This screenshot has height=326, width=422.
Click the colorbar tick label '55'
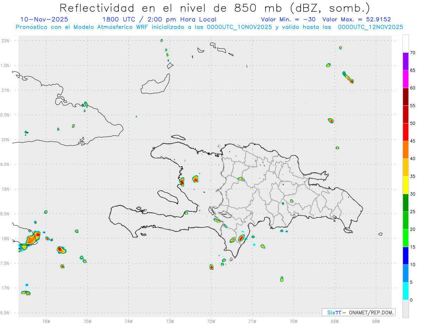coord(413,106)
